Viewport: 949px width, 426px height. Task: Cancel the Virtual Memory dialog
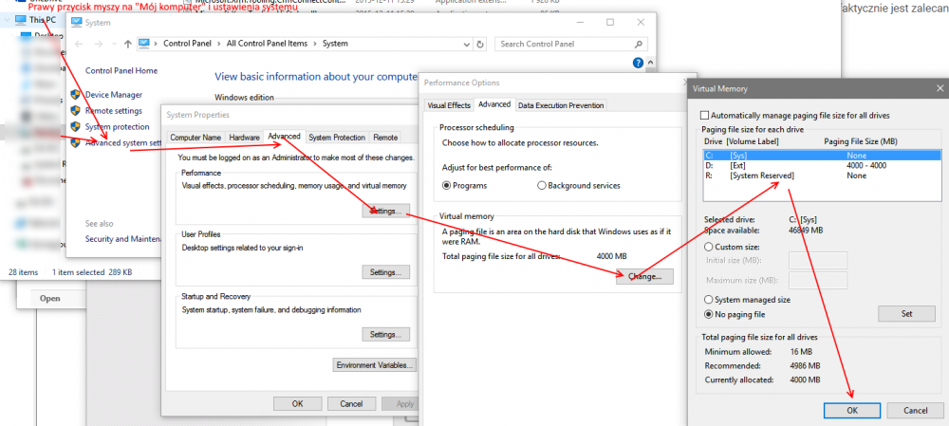(915, 410)
